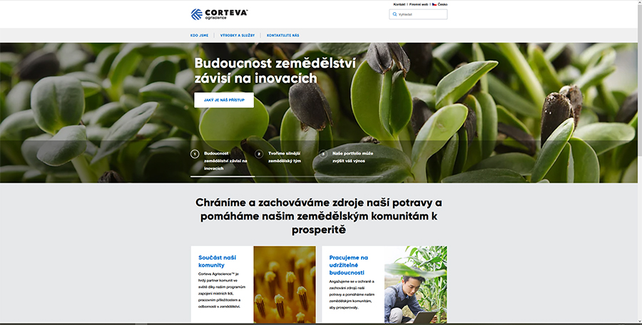
Task: Select carousel slide number 2 circle
Action: pos(259,154)
